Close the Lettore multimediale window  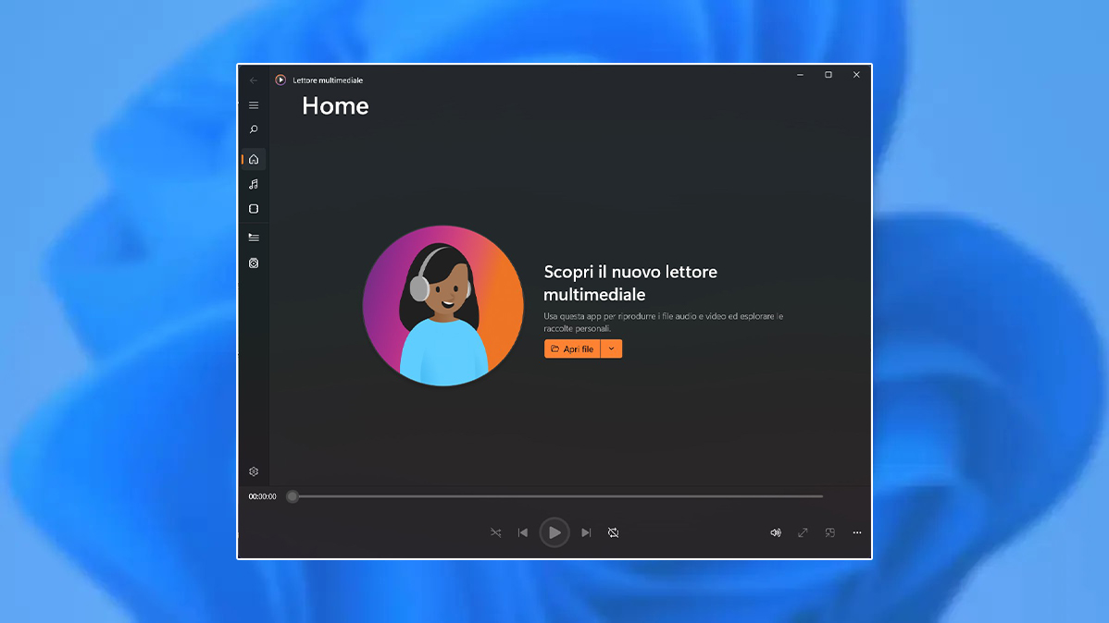[x=856, y=75]
